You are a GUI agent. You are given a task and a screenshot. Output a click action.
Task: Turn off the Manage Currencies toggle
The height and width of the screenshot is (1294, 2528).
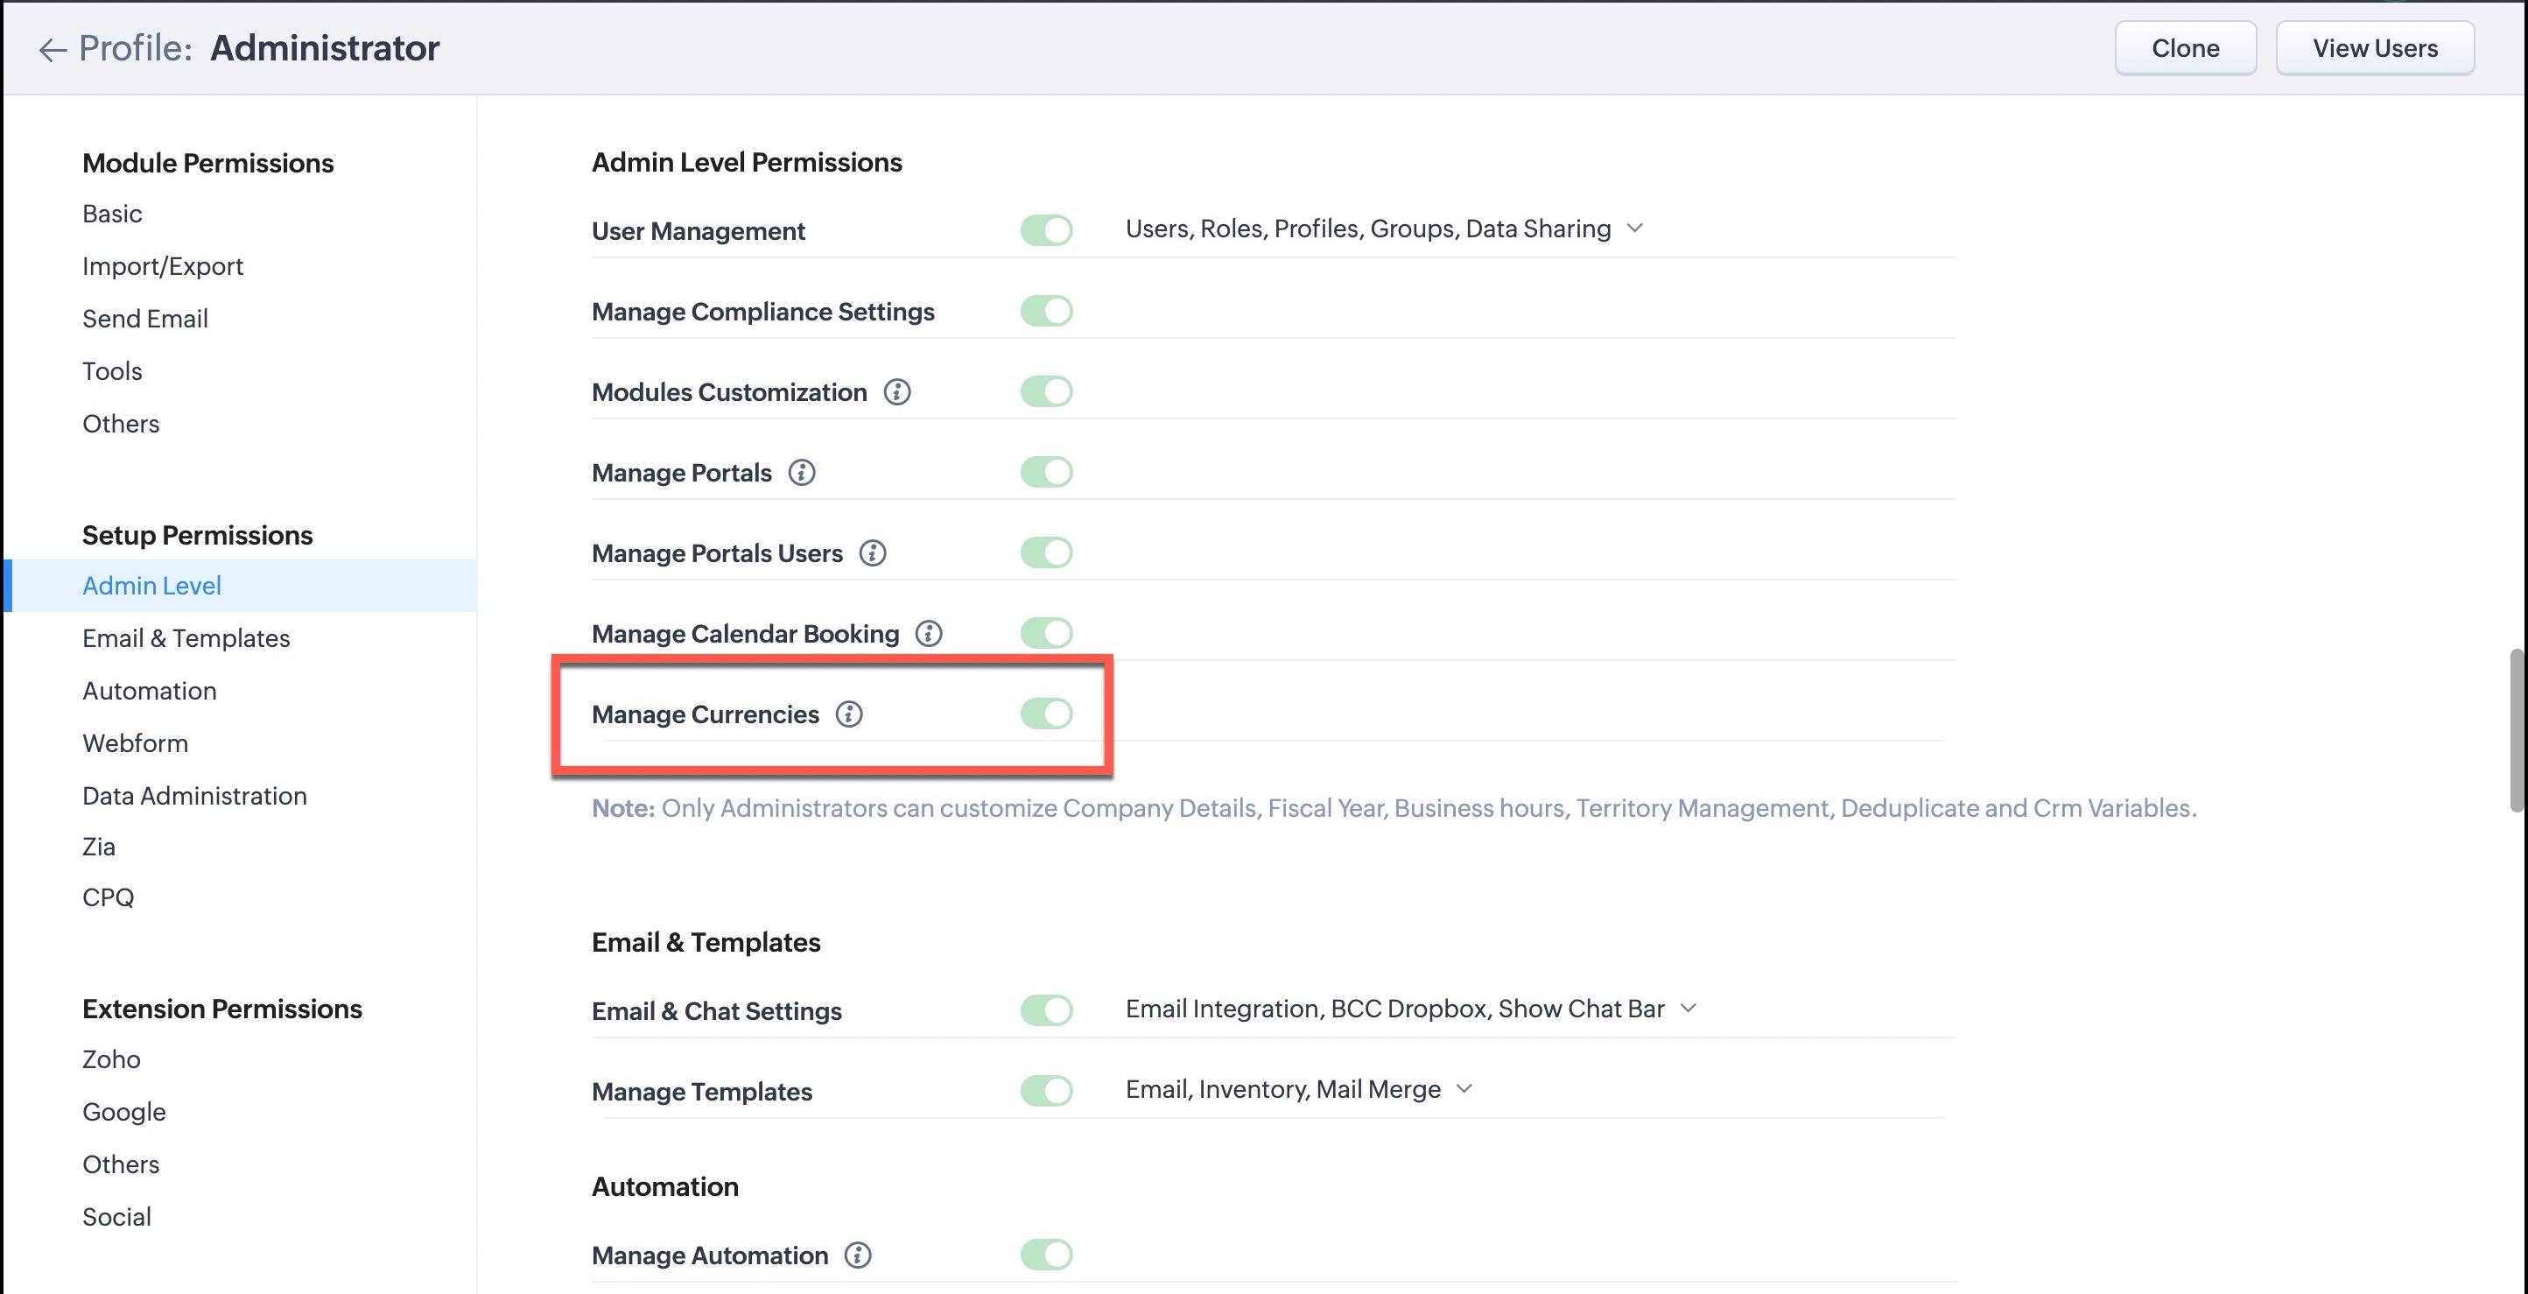(1046, 714)
